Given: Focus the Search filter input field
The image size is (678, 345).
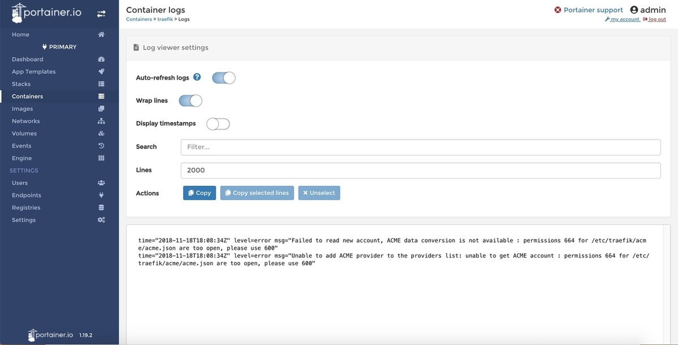Looking at the screenshot, I should pos(420,147).
